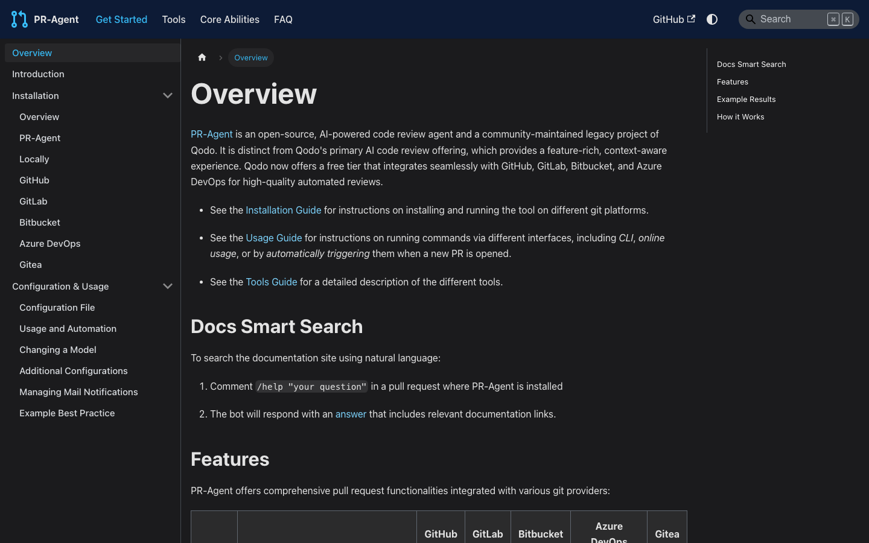Viewport: 869px width, 543px height.
Task: Click the home breadcrumb icon
Action: pyautogui.click(x=202, y=57)
